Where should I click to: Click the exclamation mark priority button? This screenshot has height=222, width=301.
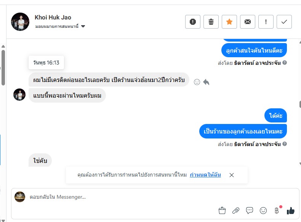click(x=266, y=22)
